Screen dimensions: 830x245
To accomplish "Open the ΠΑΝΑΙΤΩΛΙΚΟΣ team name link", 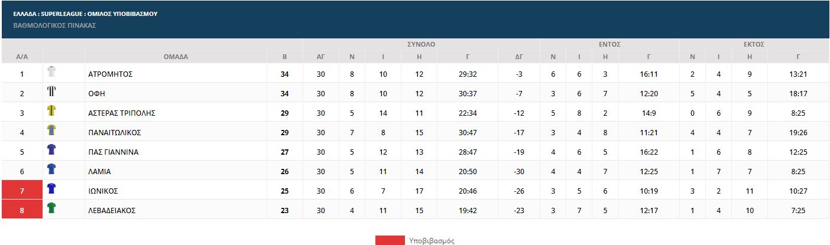I will [x=114, y=133].
